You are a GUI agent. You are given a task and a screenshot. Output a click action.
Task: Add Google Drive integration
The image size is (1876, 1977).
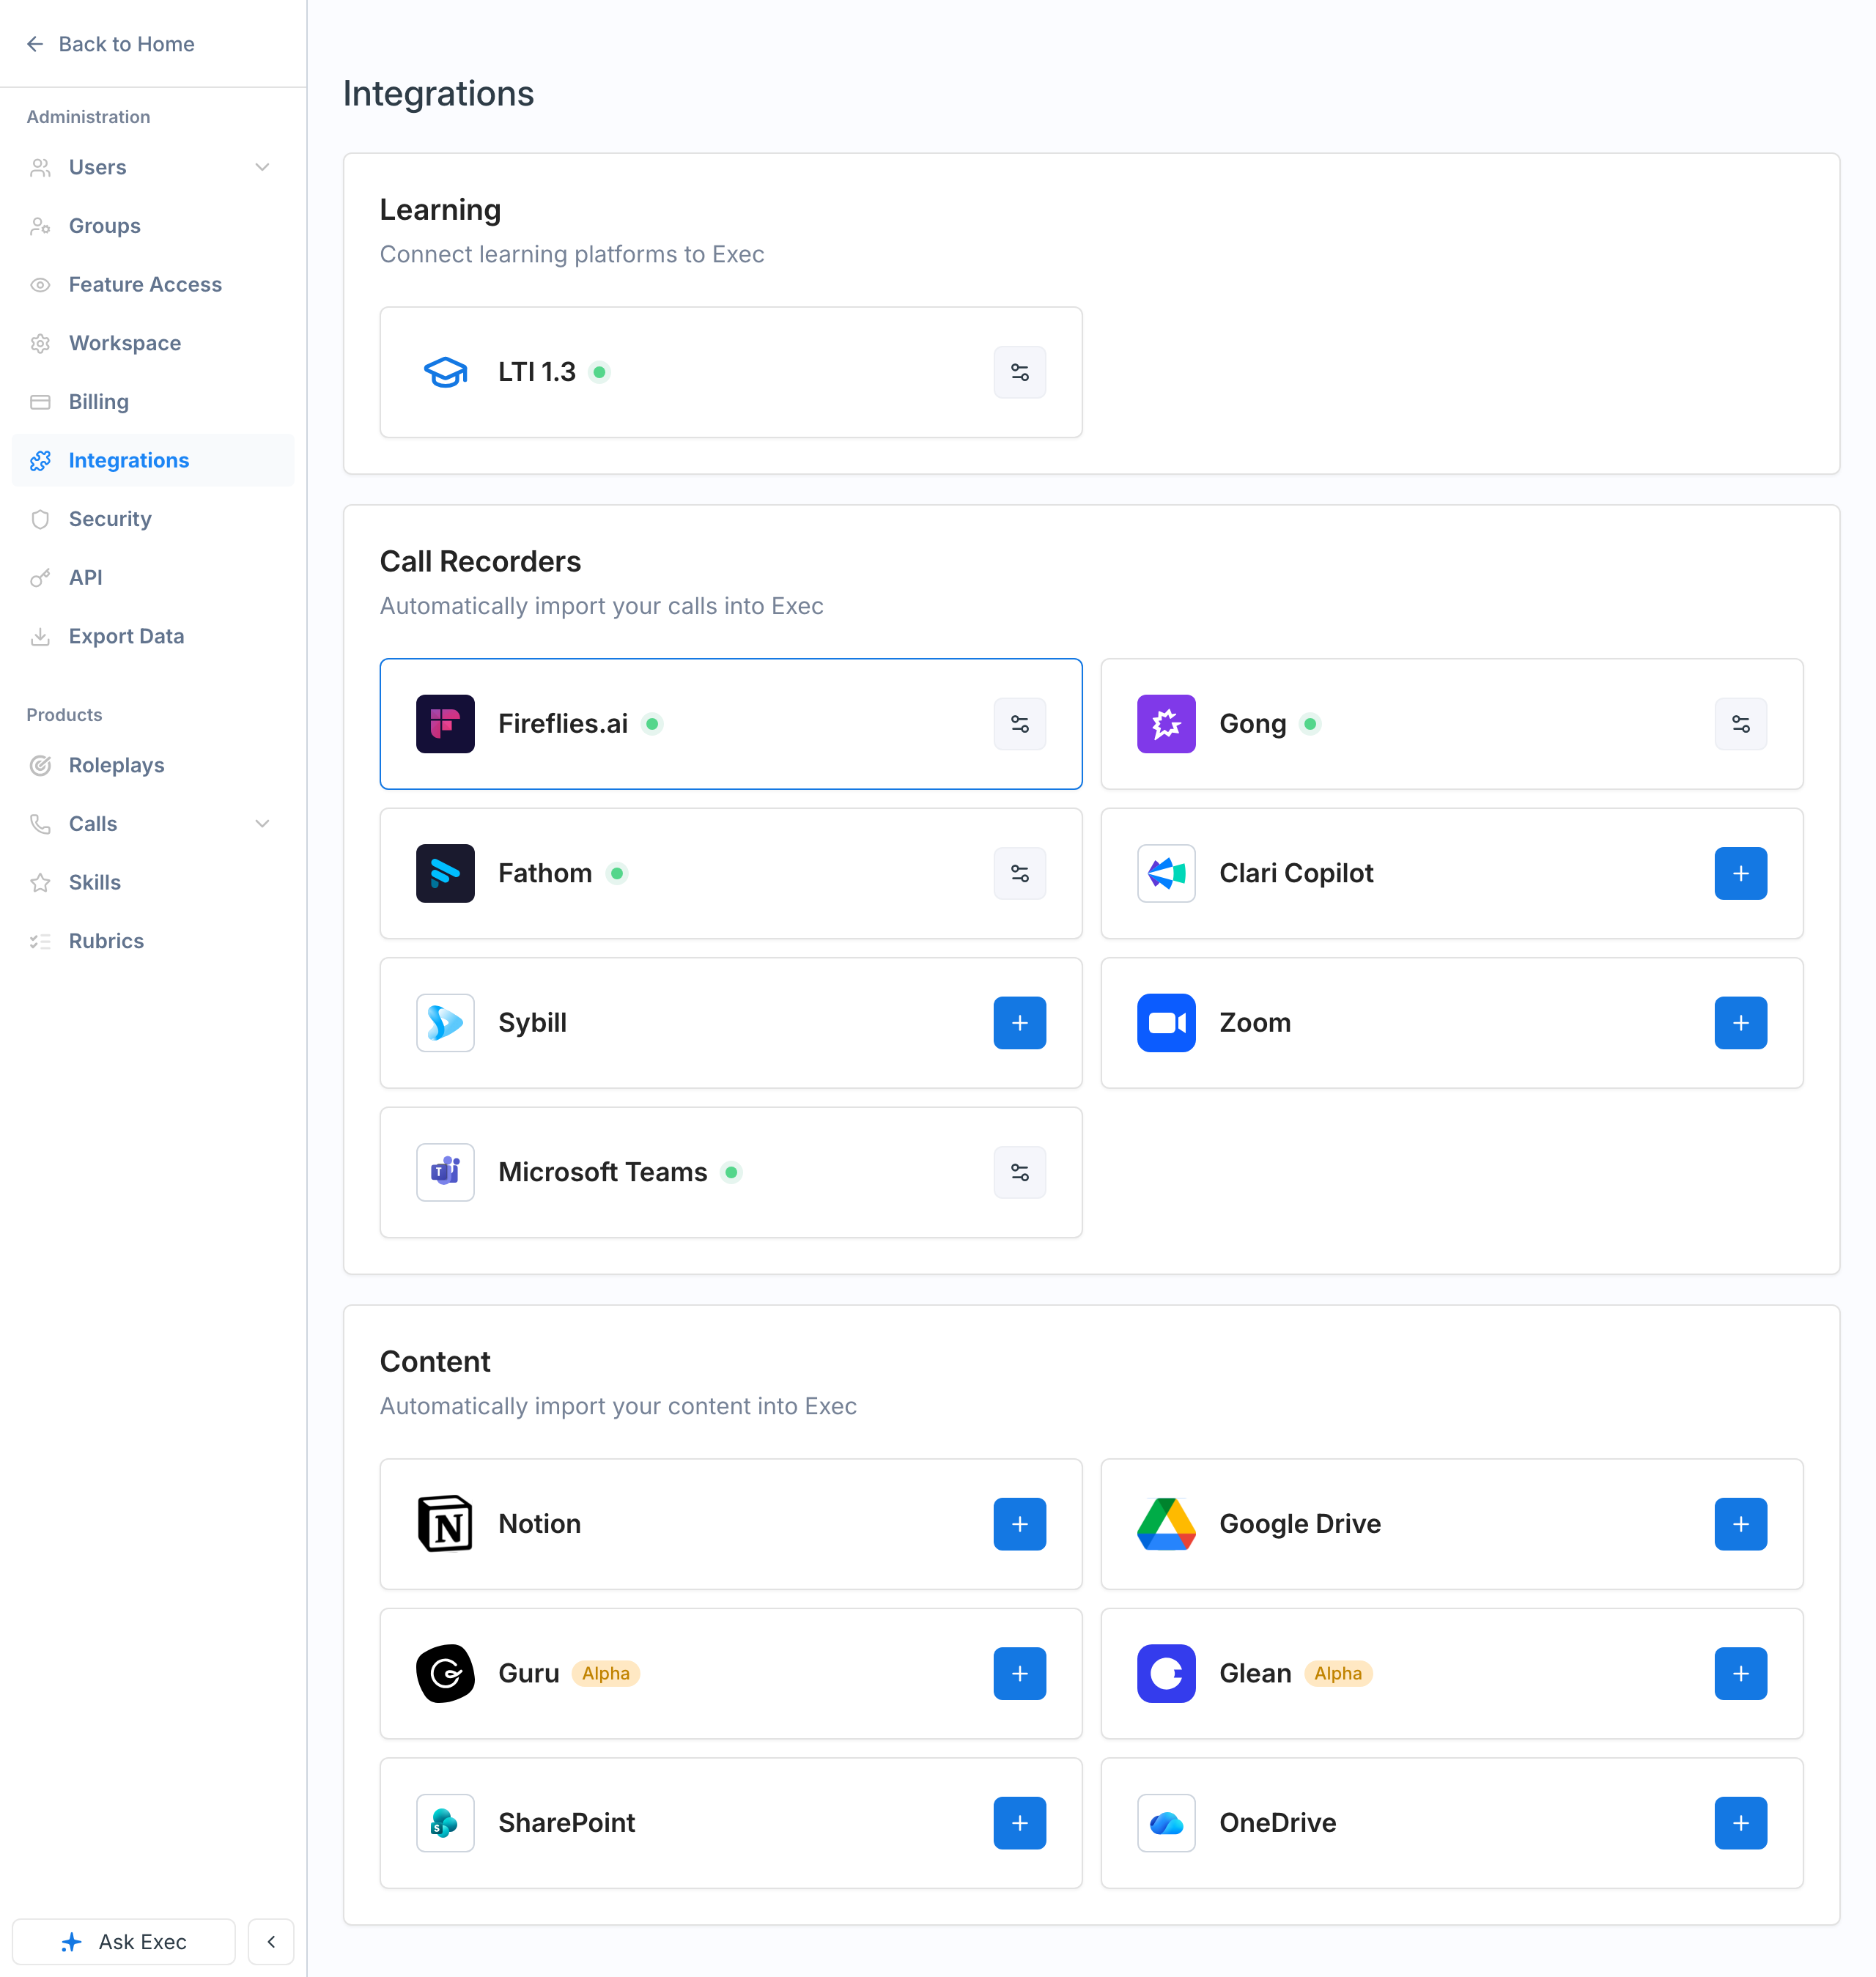pos(1740,1524)
